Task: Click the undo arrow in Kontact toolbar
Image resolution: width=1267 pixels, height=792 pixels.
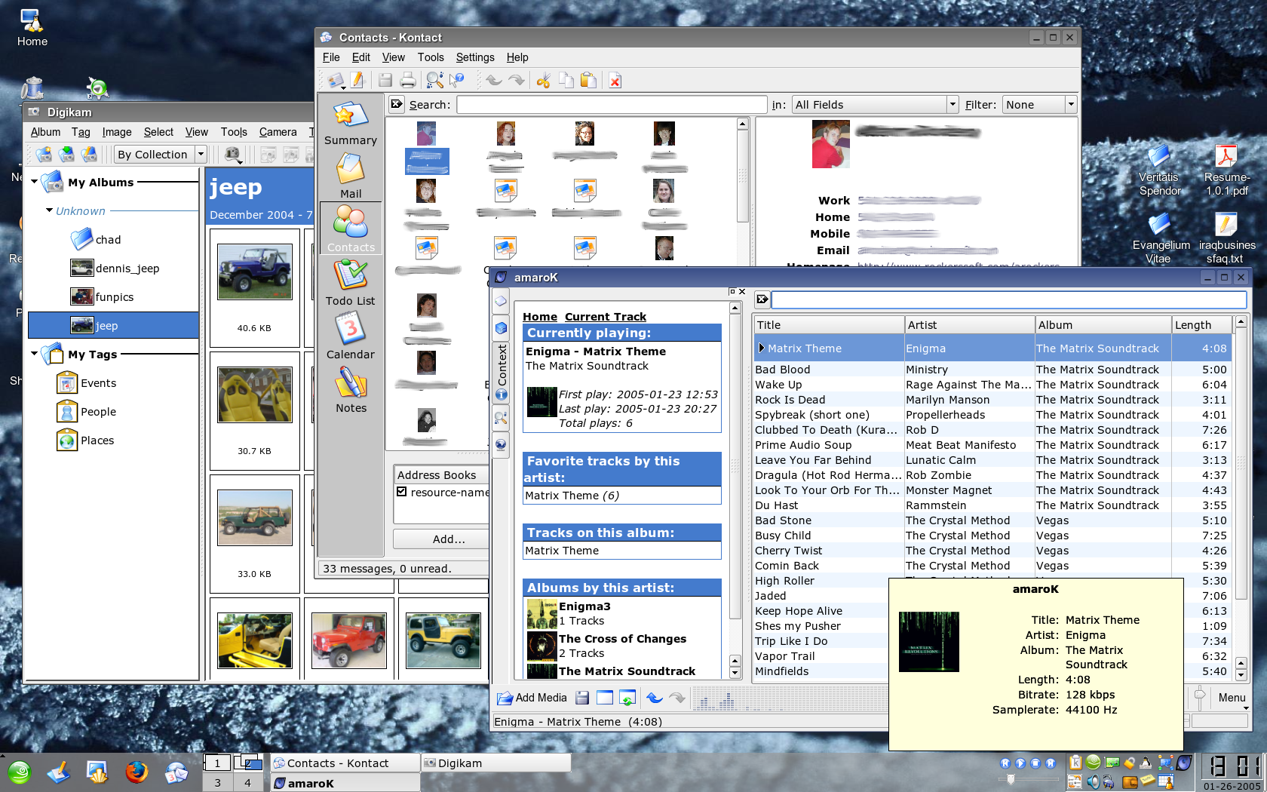Action: (x=493, y=81)
